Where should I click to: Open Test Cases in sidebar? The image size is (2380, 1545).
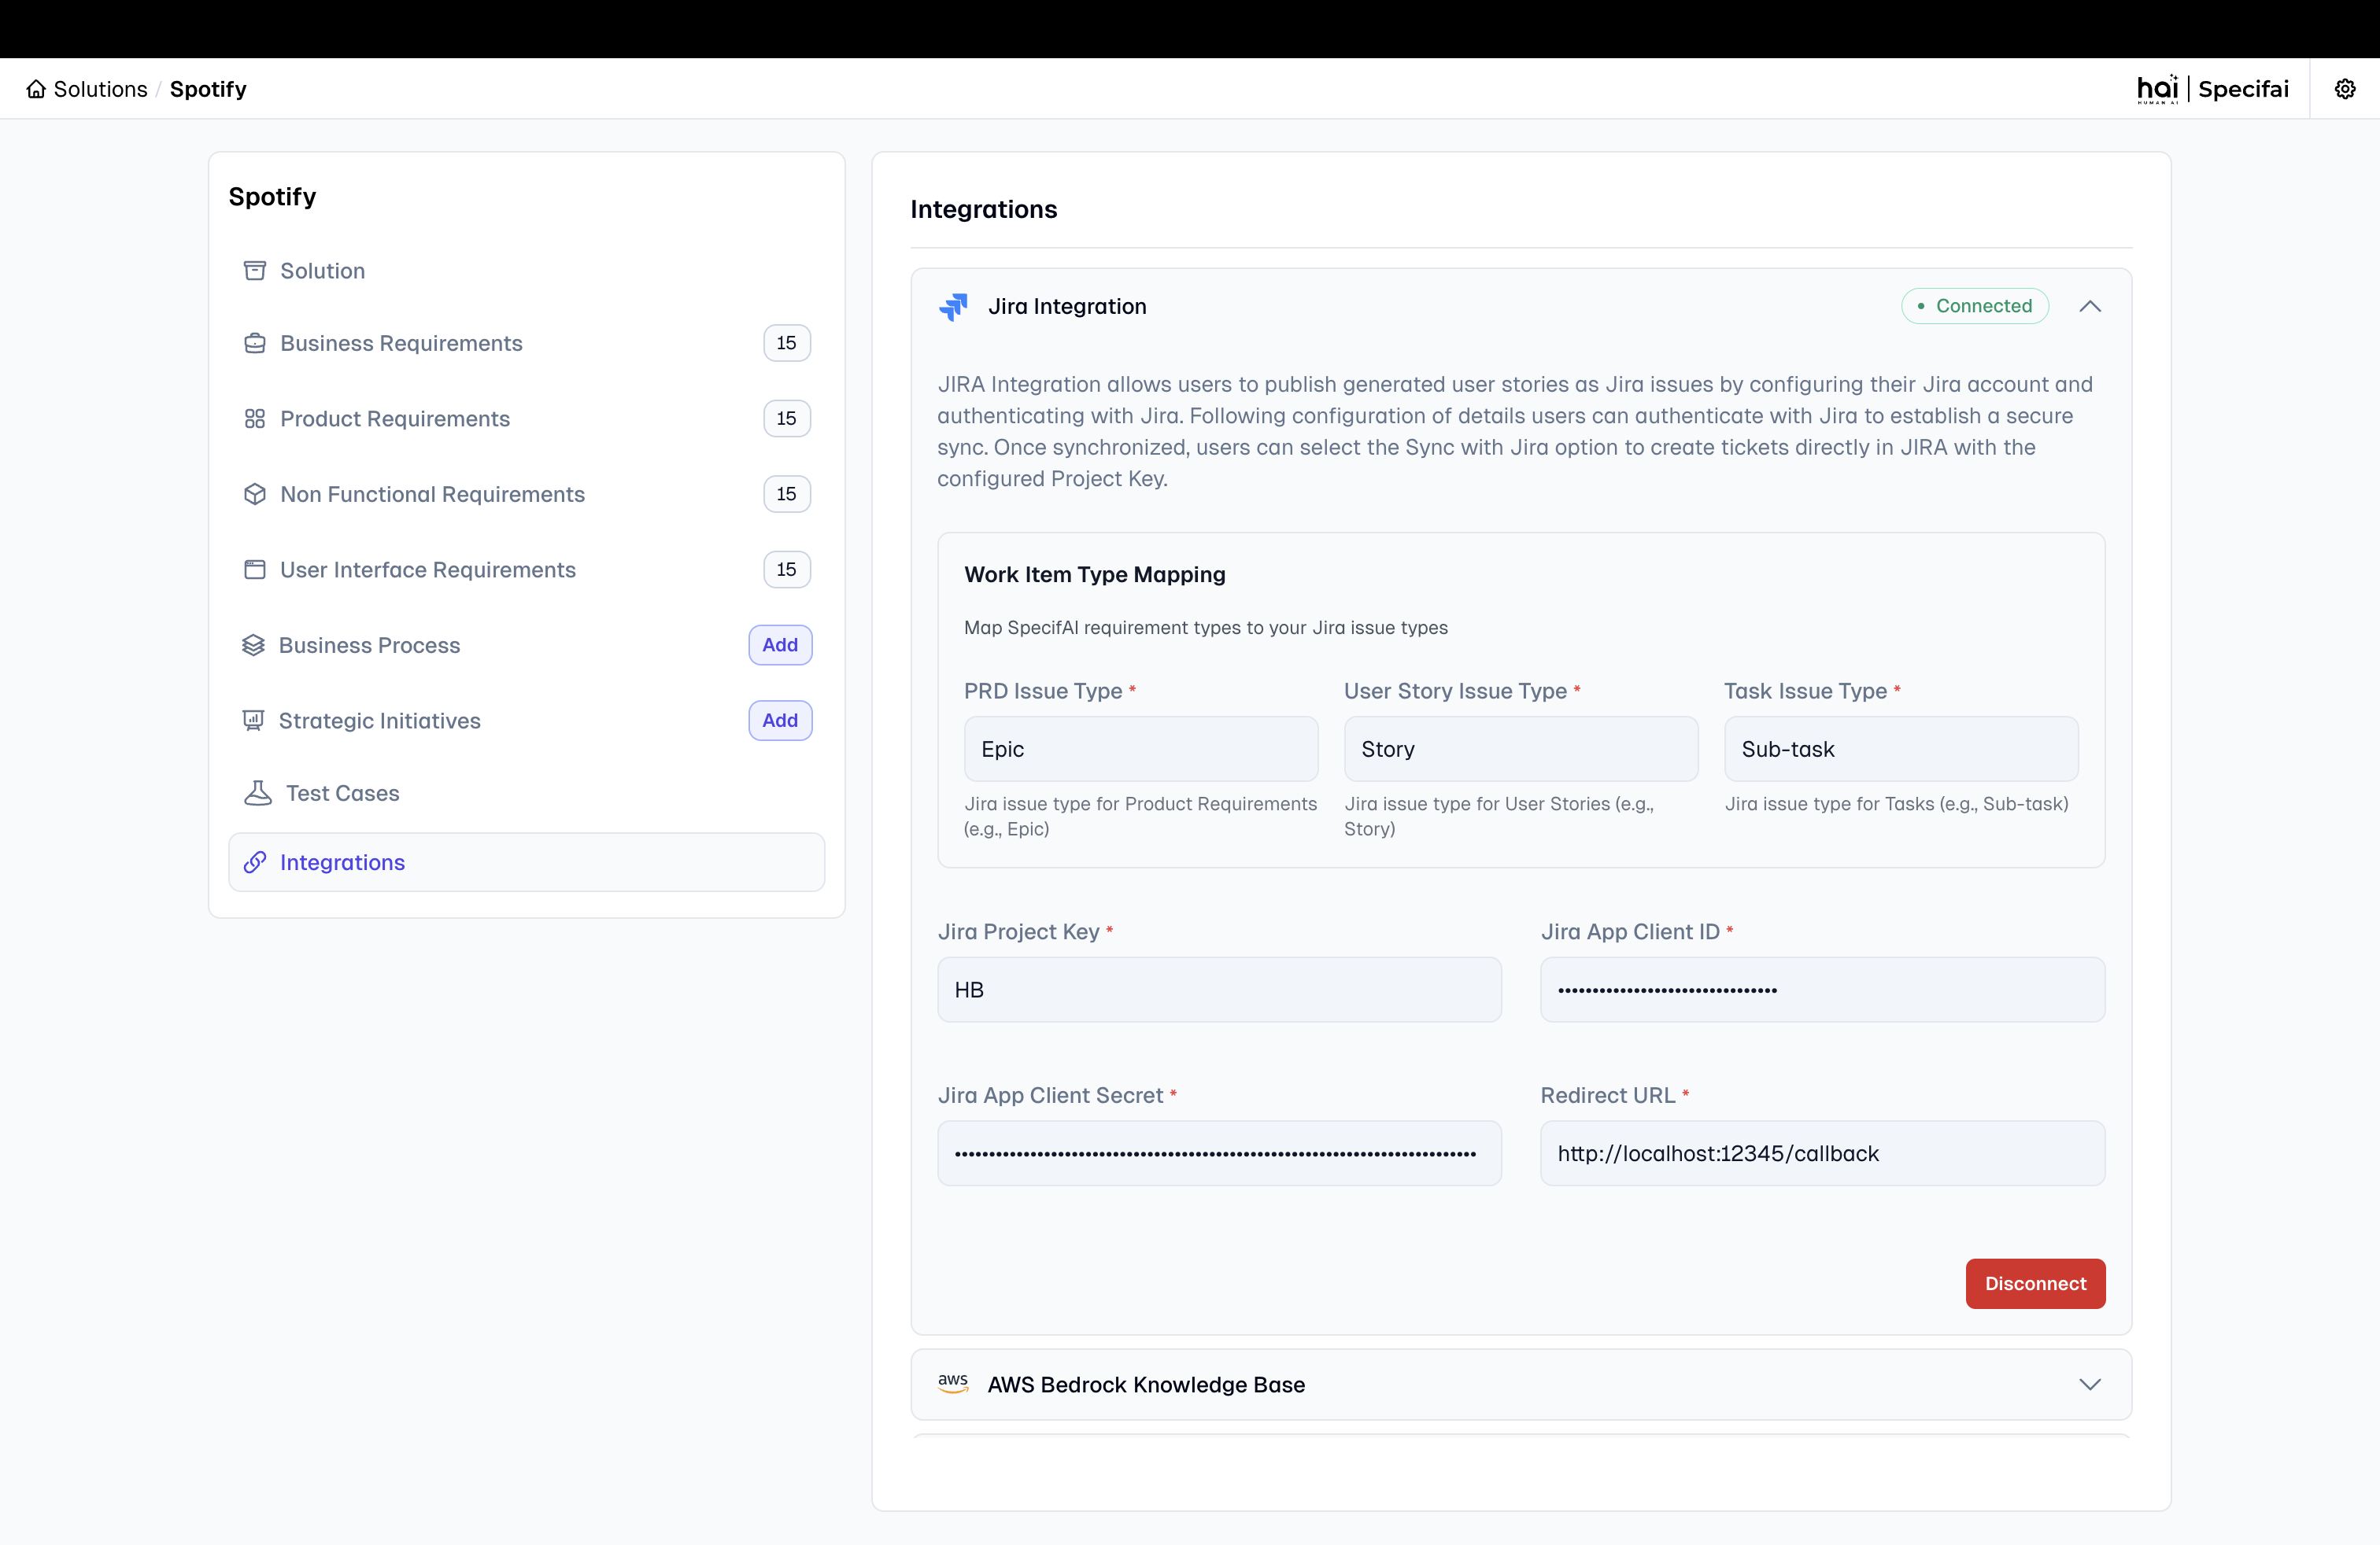click(x=526, y=792)
